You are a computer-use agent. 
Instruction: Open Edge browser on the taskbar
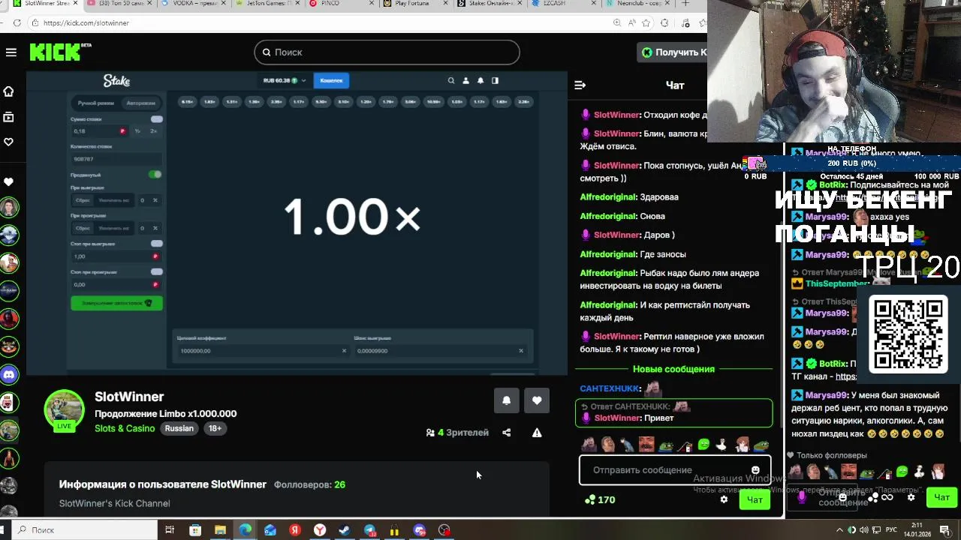tap(245, 530)
